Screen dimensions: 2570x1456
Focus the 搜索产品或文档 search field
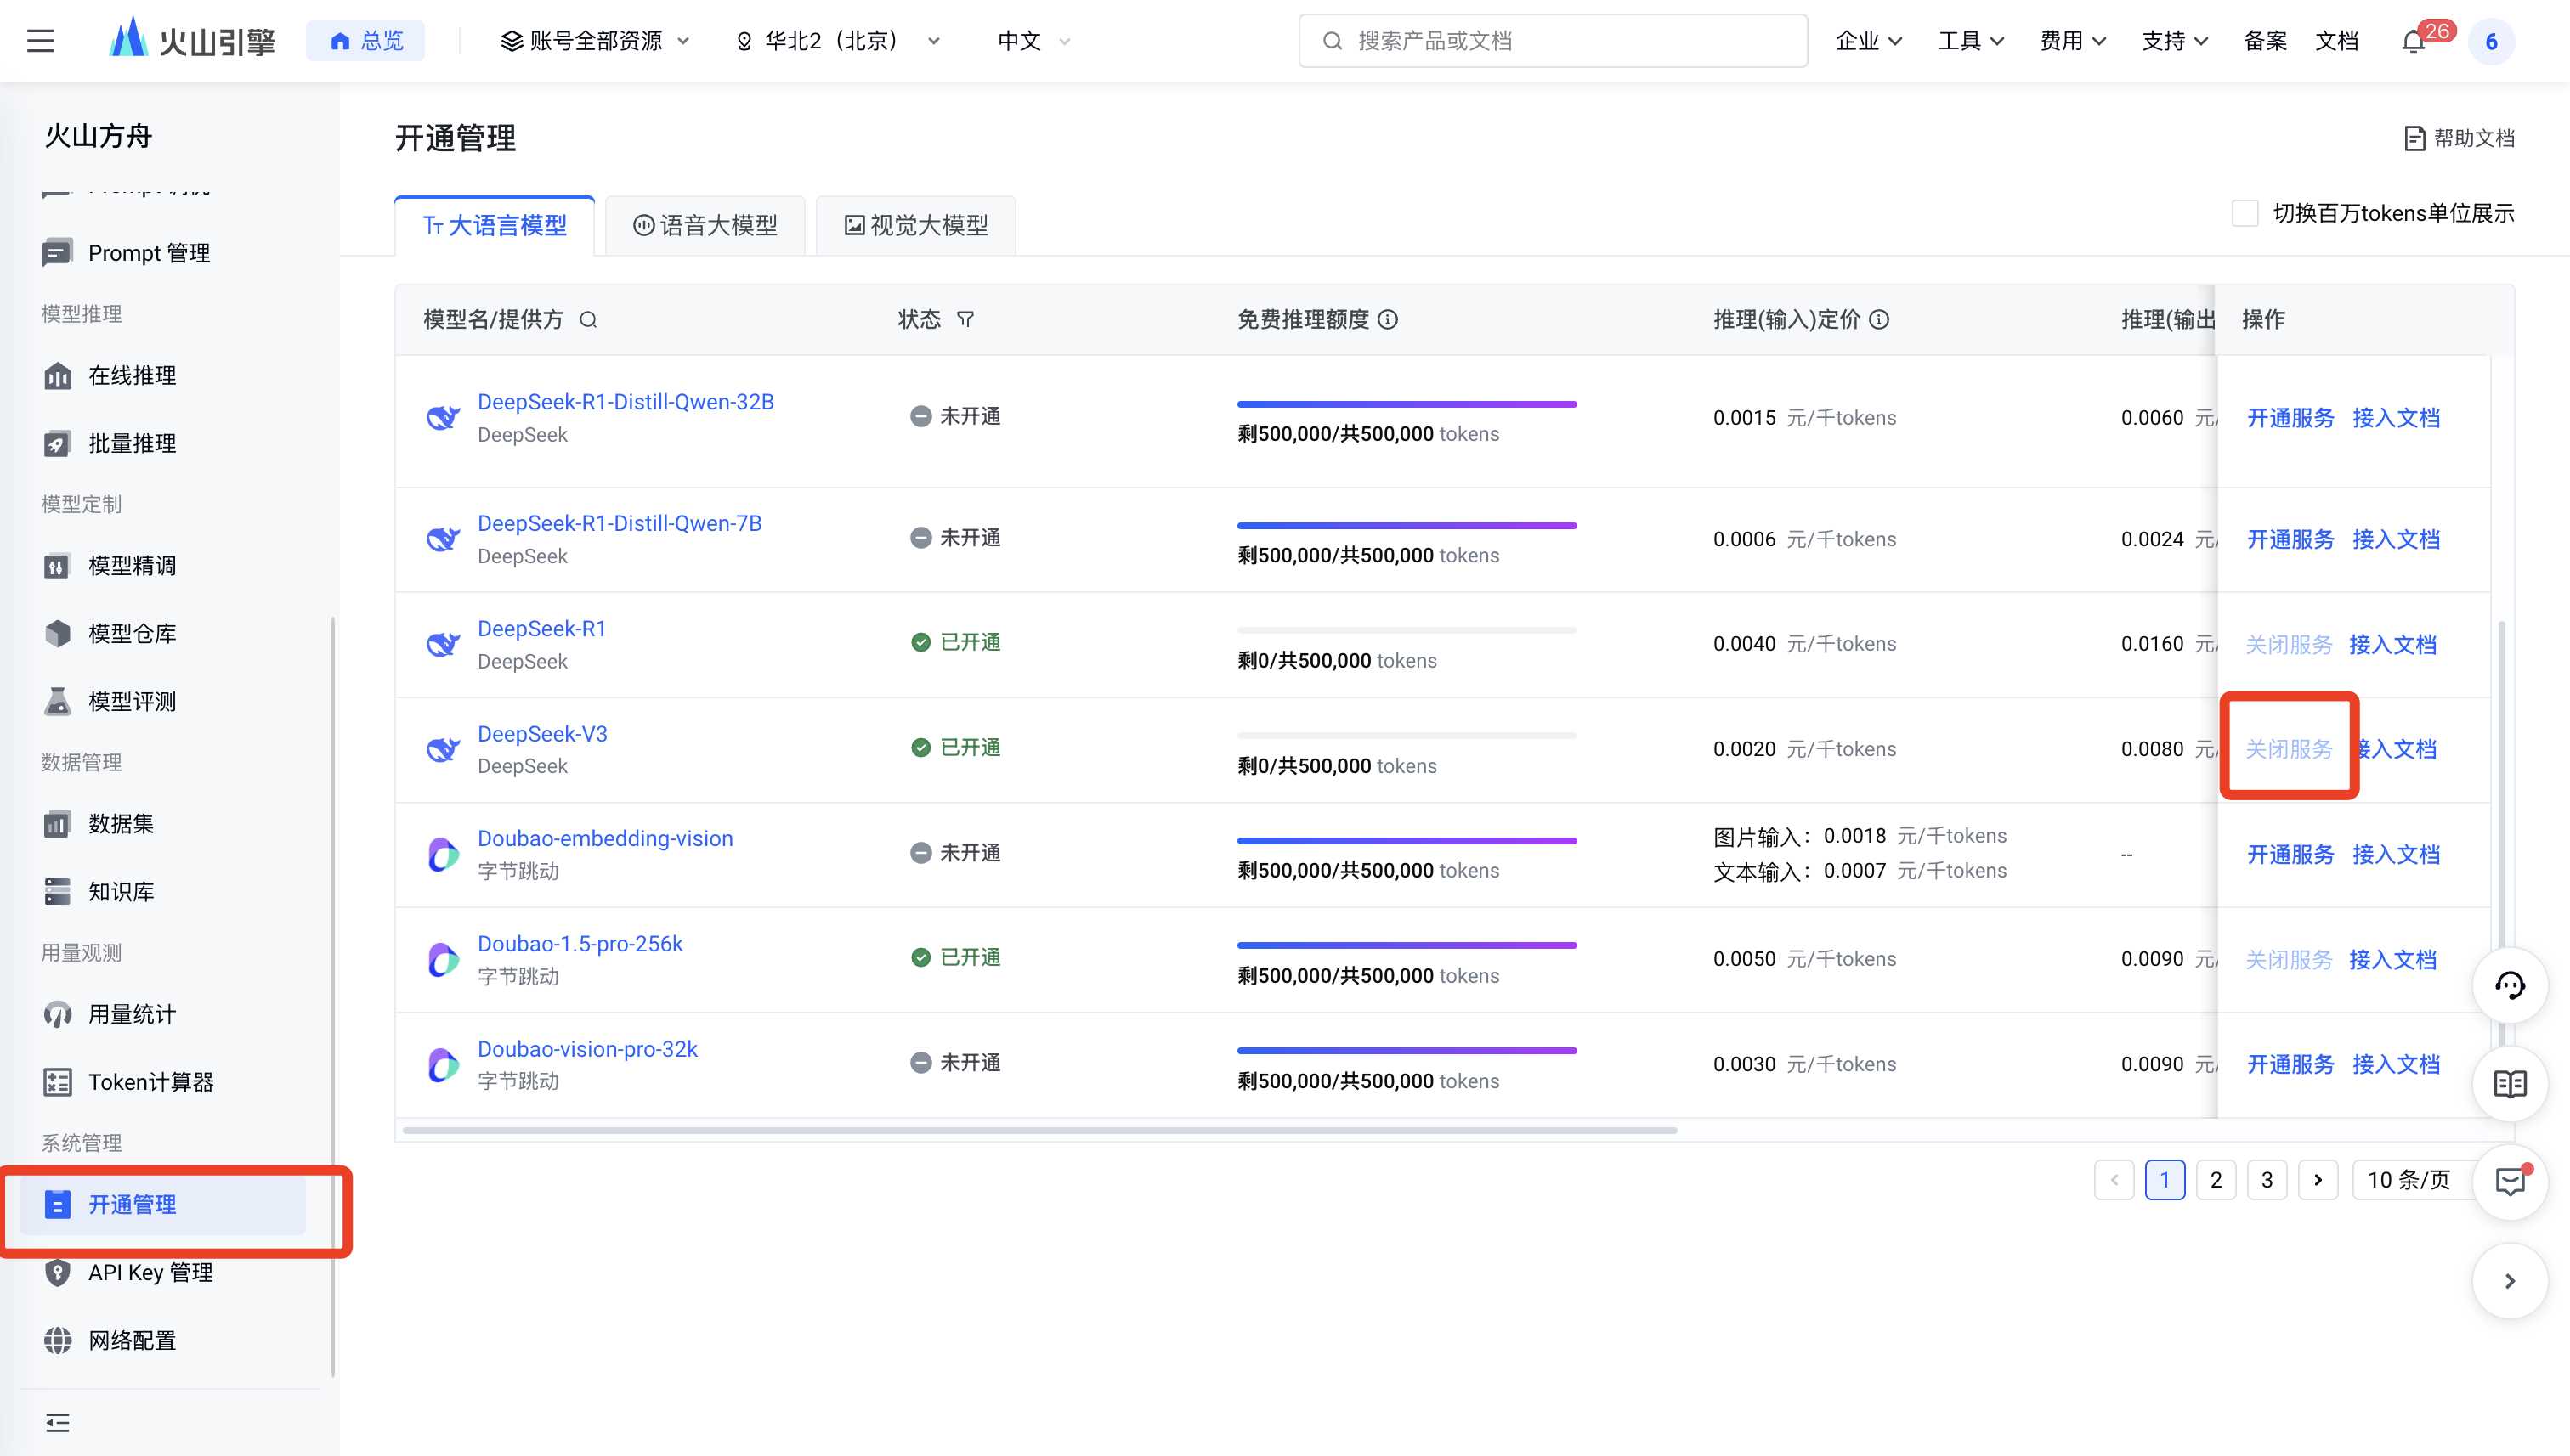pos(1553,41)
